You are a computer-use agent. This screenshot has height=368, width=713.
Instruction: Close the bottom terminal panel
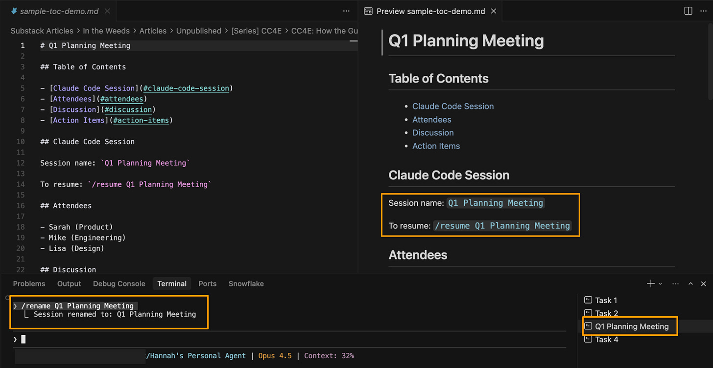click(x=703, y=283)
